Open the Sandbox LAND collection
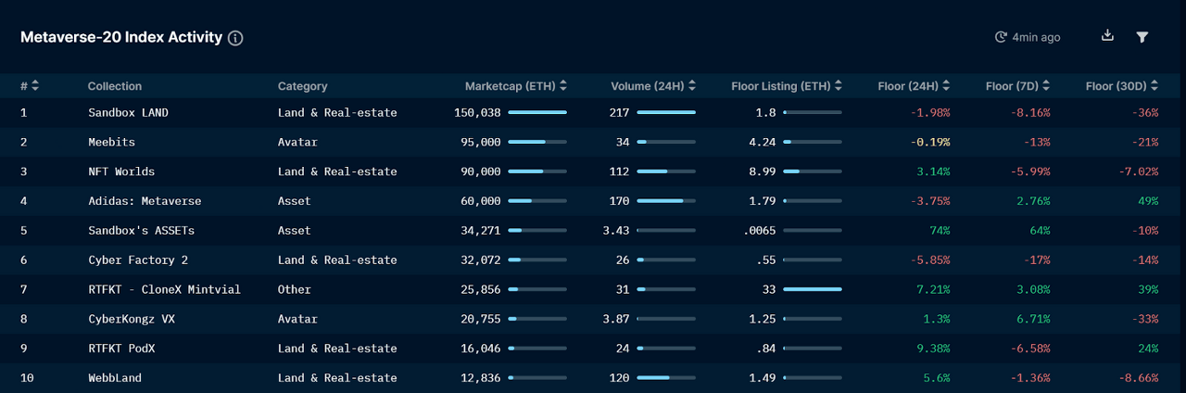Image resolution: width=1186 pixels, height=393 pixels. coord(128,112)
